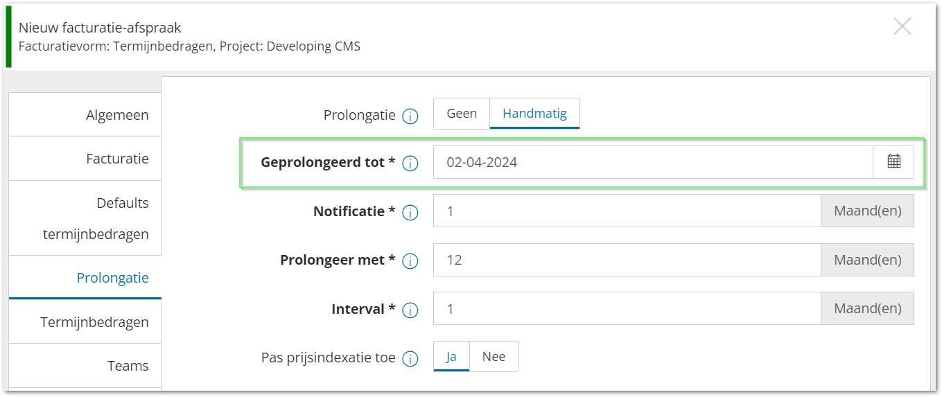Click the Prolongeer met input field
This screenshot has width=942, height=397.
click(x=627, y=260)
